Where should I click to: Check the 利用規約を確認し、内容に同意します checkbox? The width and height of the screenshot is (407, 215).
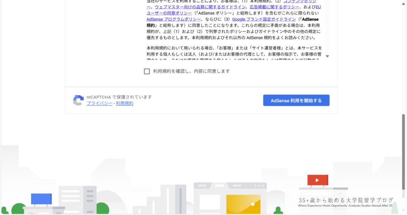tap(147, 72)
